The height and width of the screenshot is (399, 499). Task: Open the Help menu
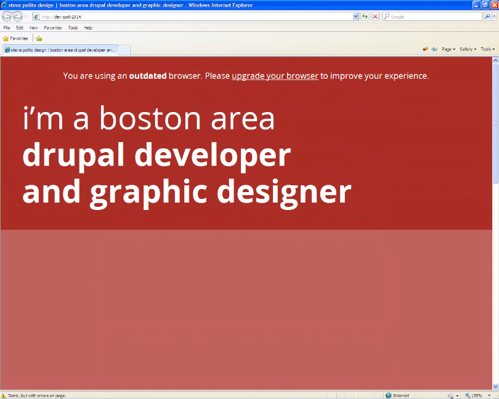click(88, 28)
